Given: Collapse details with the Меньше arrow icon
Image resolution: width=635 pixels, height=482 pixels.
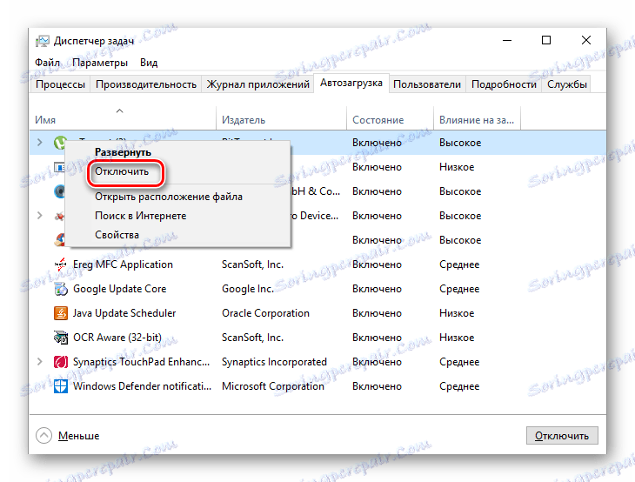Looking at the screenshot, I should (43, 435).
